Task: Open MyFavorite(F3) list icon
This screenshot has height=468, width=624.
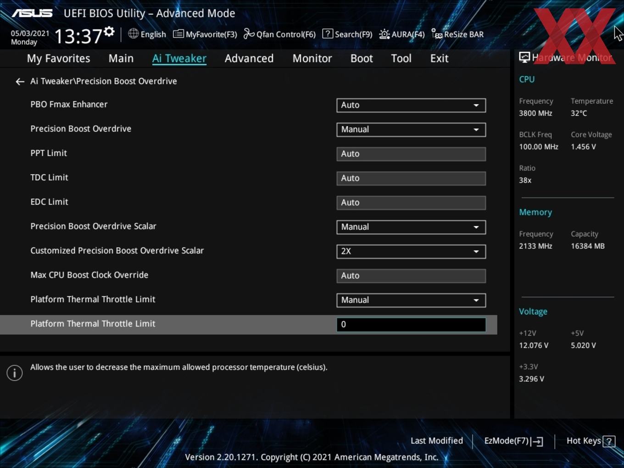Action: tap(178, 34)
